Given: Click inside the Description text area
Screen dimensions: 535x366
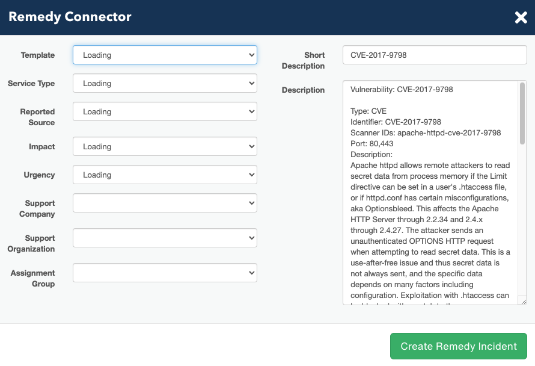Looking at the screenshot, I should pos(430,193).
